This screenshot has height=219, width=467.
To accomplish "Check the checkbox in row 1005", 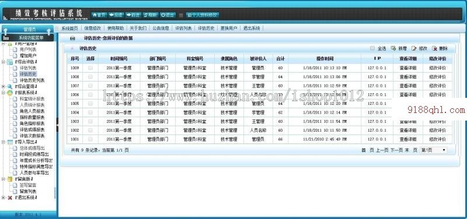I will click(x=90, y=104).
